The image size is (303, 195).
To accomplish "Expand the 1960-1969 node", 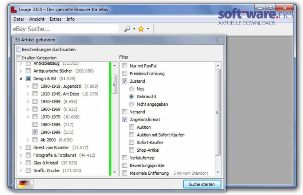I will (x=28, y=109).
